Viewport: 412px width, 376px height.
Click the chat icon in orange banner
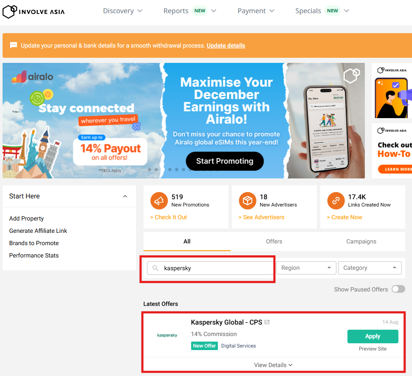click(x=14, y=45)
